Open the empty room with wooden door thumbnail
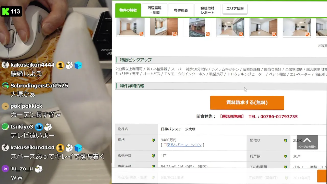327x184 pixels. (263, 27)
